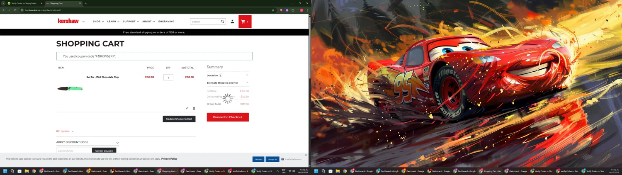Click the clock on the left taskbar
Image resolution: width=622 pixels, height=175 pixels.
pyautogui.click(x=304, y=171)
